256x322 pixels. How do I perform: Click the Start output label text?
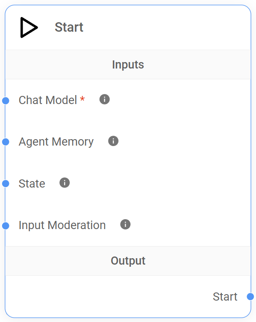225,297
